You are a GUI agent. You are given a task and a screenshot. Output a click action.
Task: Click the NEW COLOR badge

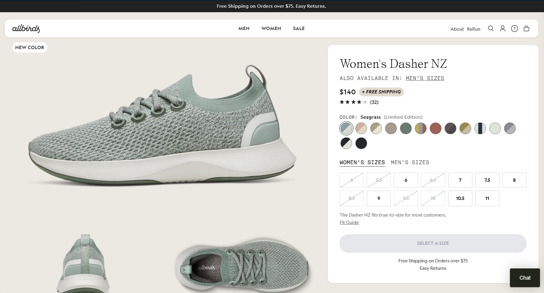click(29, 48)
